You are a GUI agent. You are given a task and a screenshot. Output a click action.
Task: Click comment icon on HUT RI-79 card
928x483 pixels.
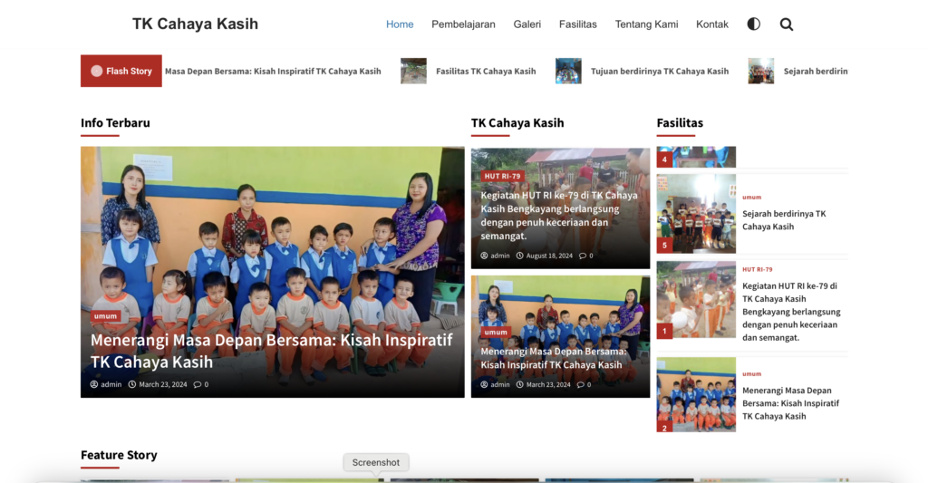click(x=583, y=256)
